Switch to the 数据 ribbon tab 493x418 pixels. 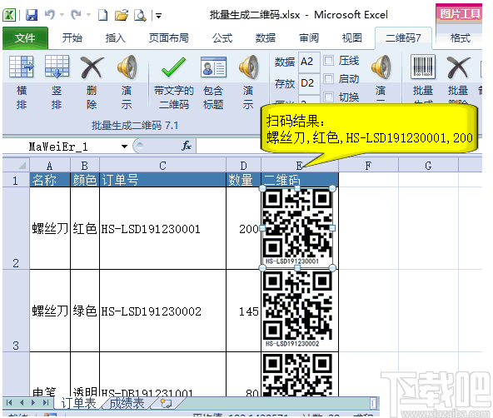tap(266, 38)
